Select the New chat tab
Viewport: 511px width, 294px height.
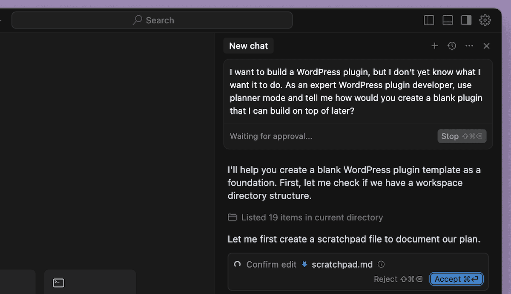tap(249, 46)
